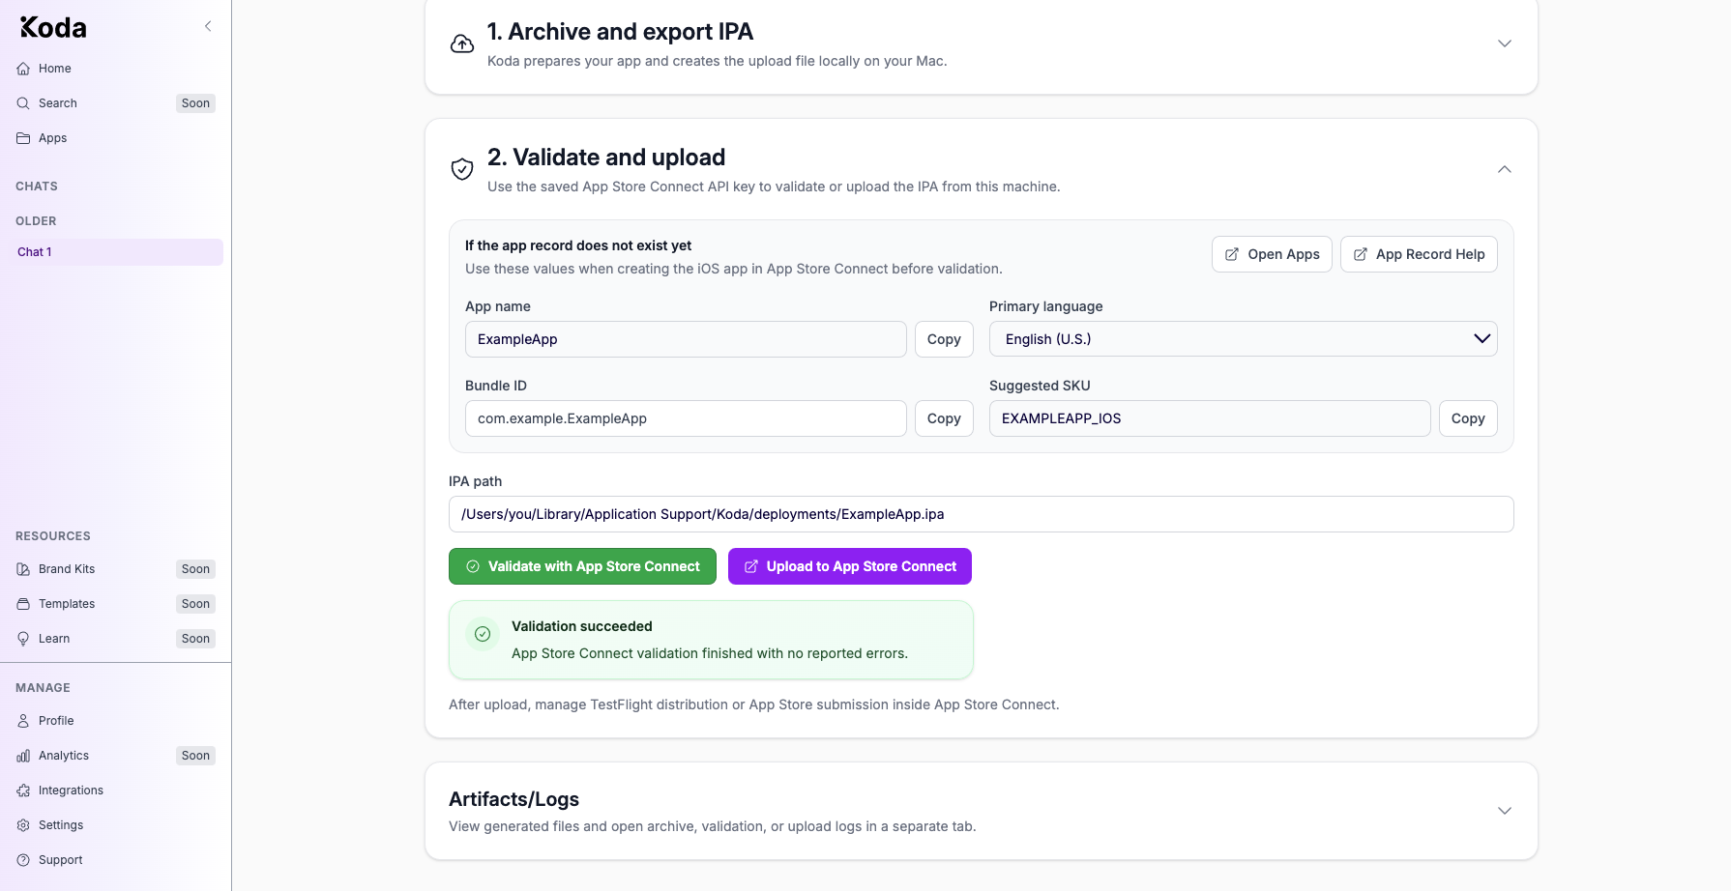Image resolution: width=1731 pixels, height=891 pixels.
Task: Click the Apps folder icon
Action: [x=23, y=138]
